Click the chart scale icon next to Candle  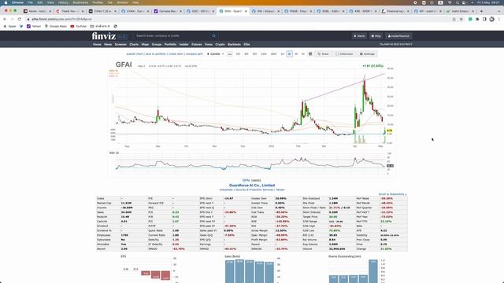[229, 54]
